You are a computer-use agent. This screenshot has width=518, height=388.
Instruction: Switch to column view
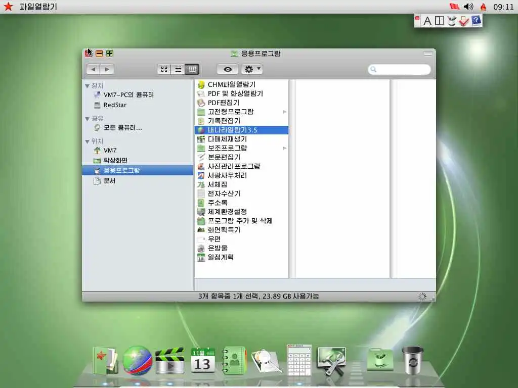[192, 69]
